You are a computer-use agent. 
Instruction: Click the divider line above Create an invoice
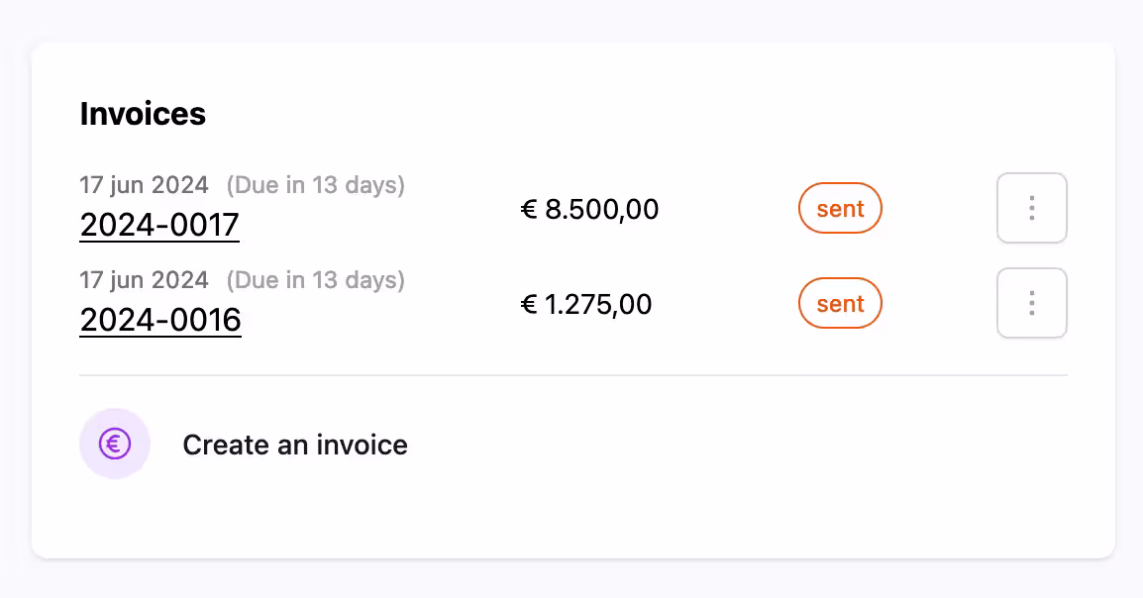[x=572, y=375]
